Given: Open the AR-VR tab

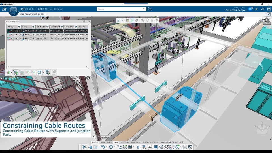Looking at the screenshot, I should (169, 142).
